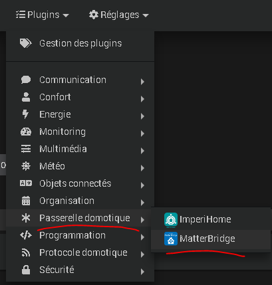Click the gauge Monitoring icon
The image size is (272, 285).
point(26,132)
